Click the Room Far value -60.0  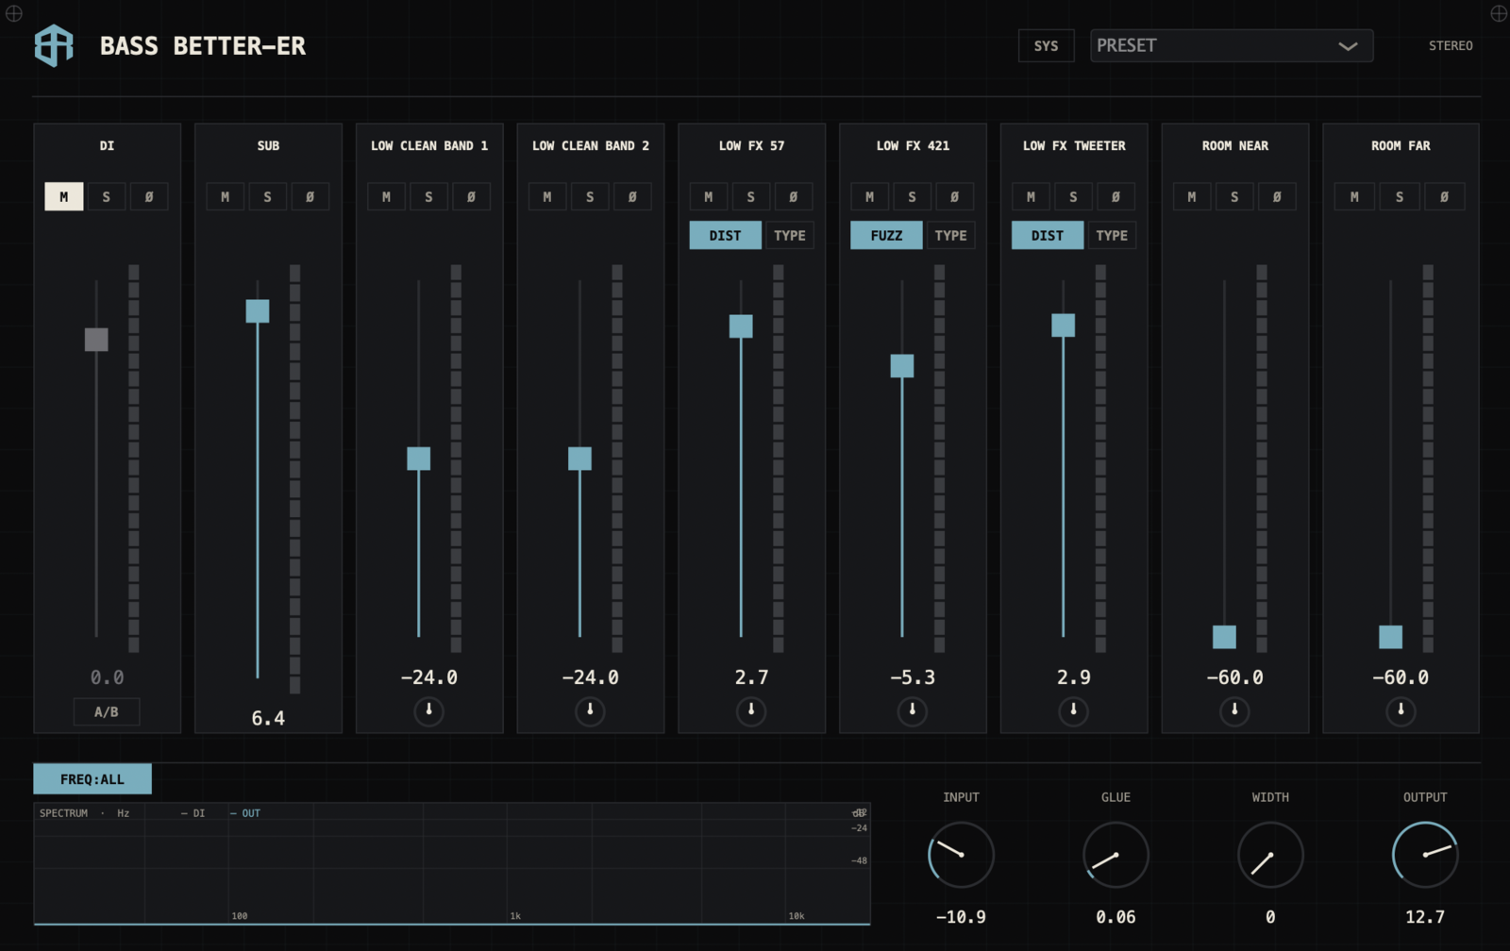pos(1401,677)
